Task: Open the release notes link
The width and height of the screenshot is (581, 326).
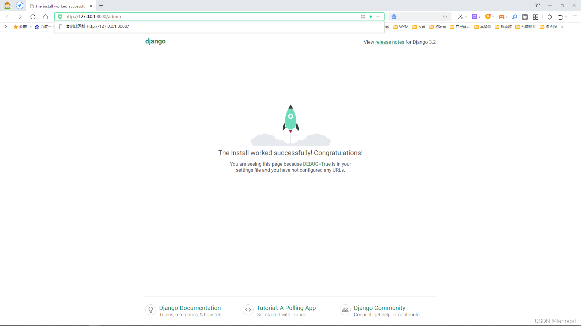Action: click(x=390, y=42)
